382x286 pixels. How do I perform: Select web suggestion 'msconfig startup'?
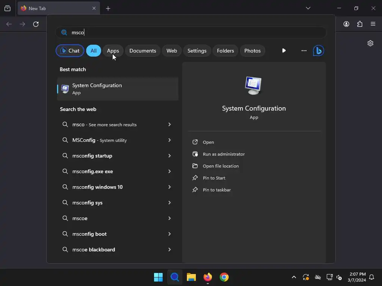pos(118,156)
